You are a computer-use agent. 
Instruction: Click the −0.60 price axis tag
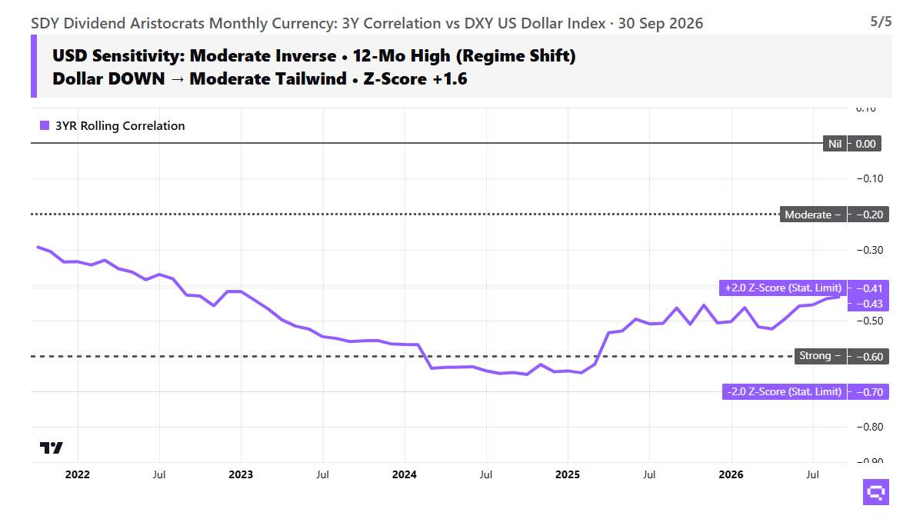(868, 356)
